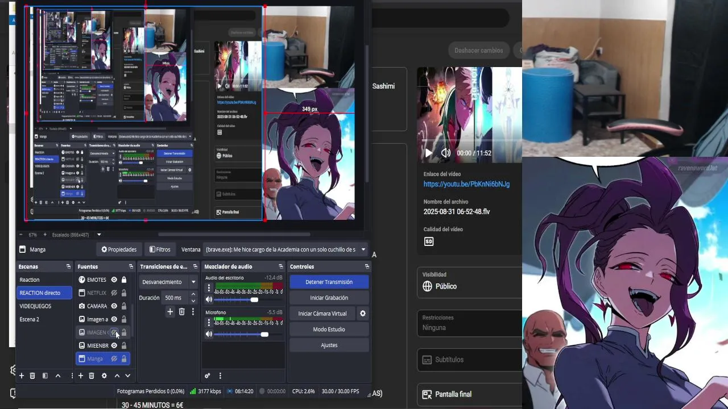728x409 pixels.
Task: Remove the scene transition with trash icon
Action: point(182,311)
